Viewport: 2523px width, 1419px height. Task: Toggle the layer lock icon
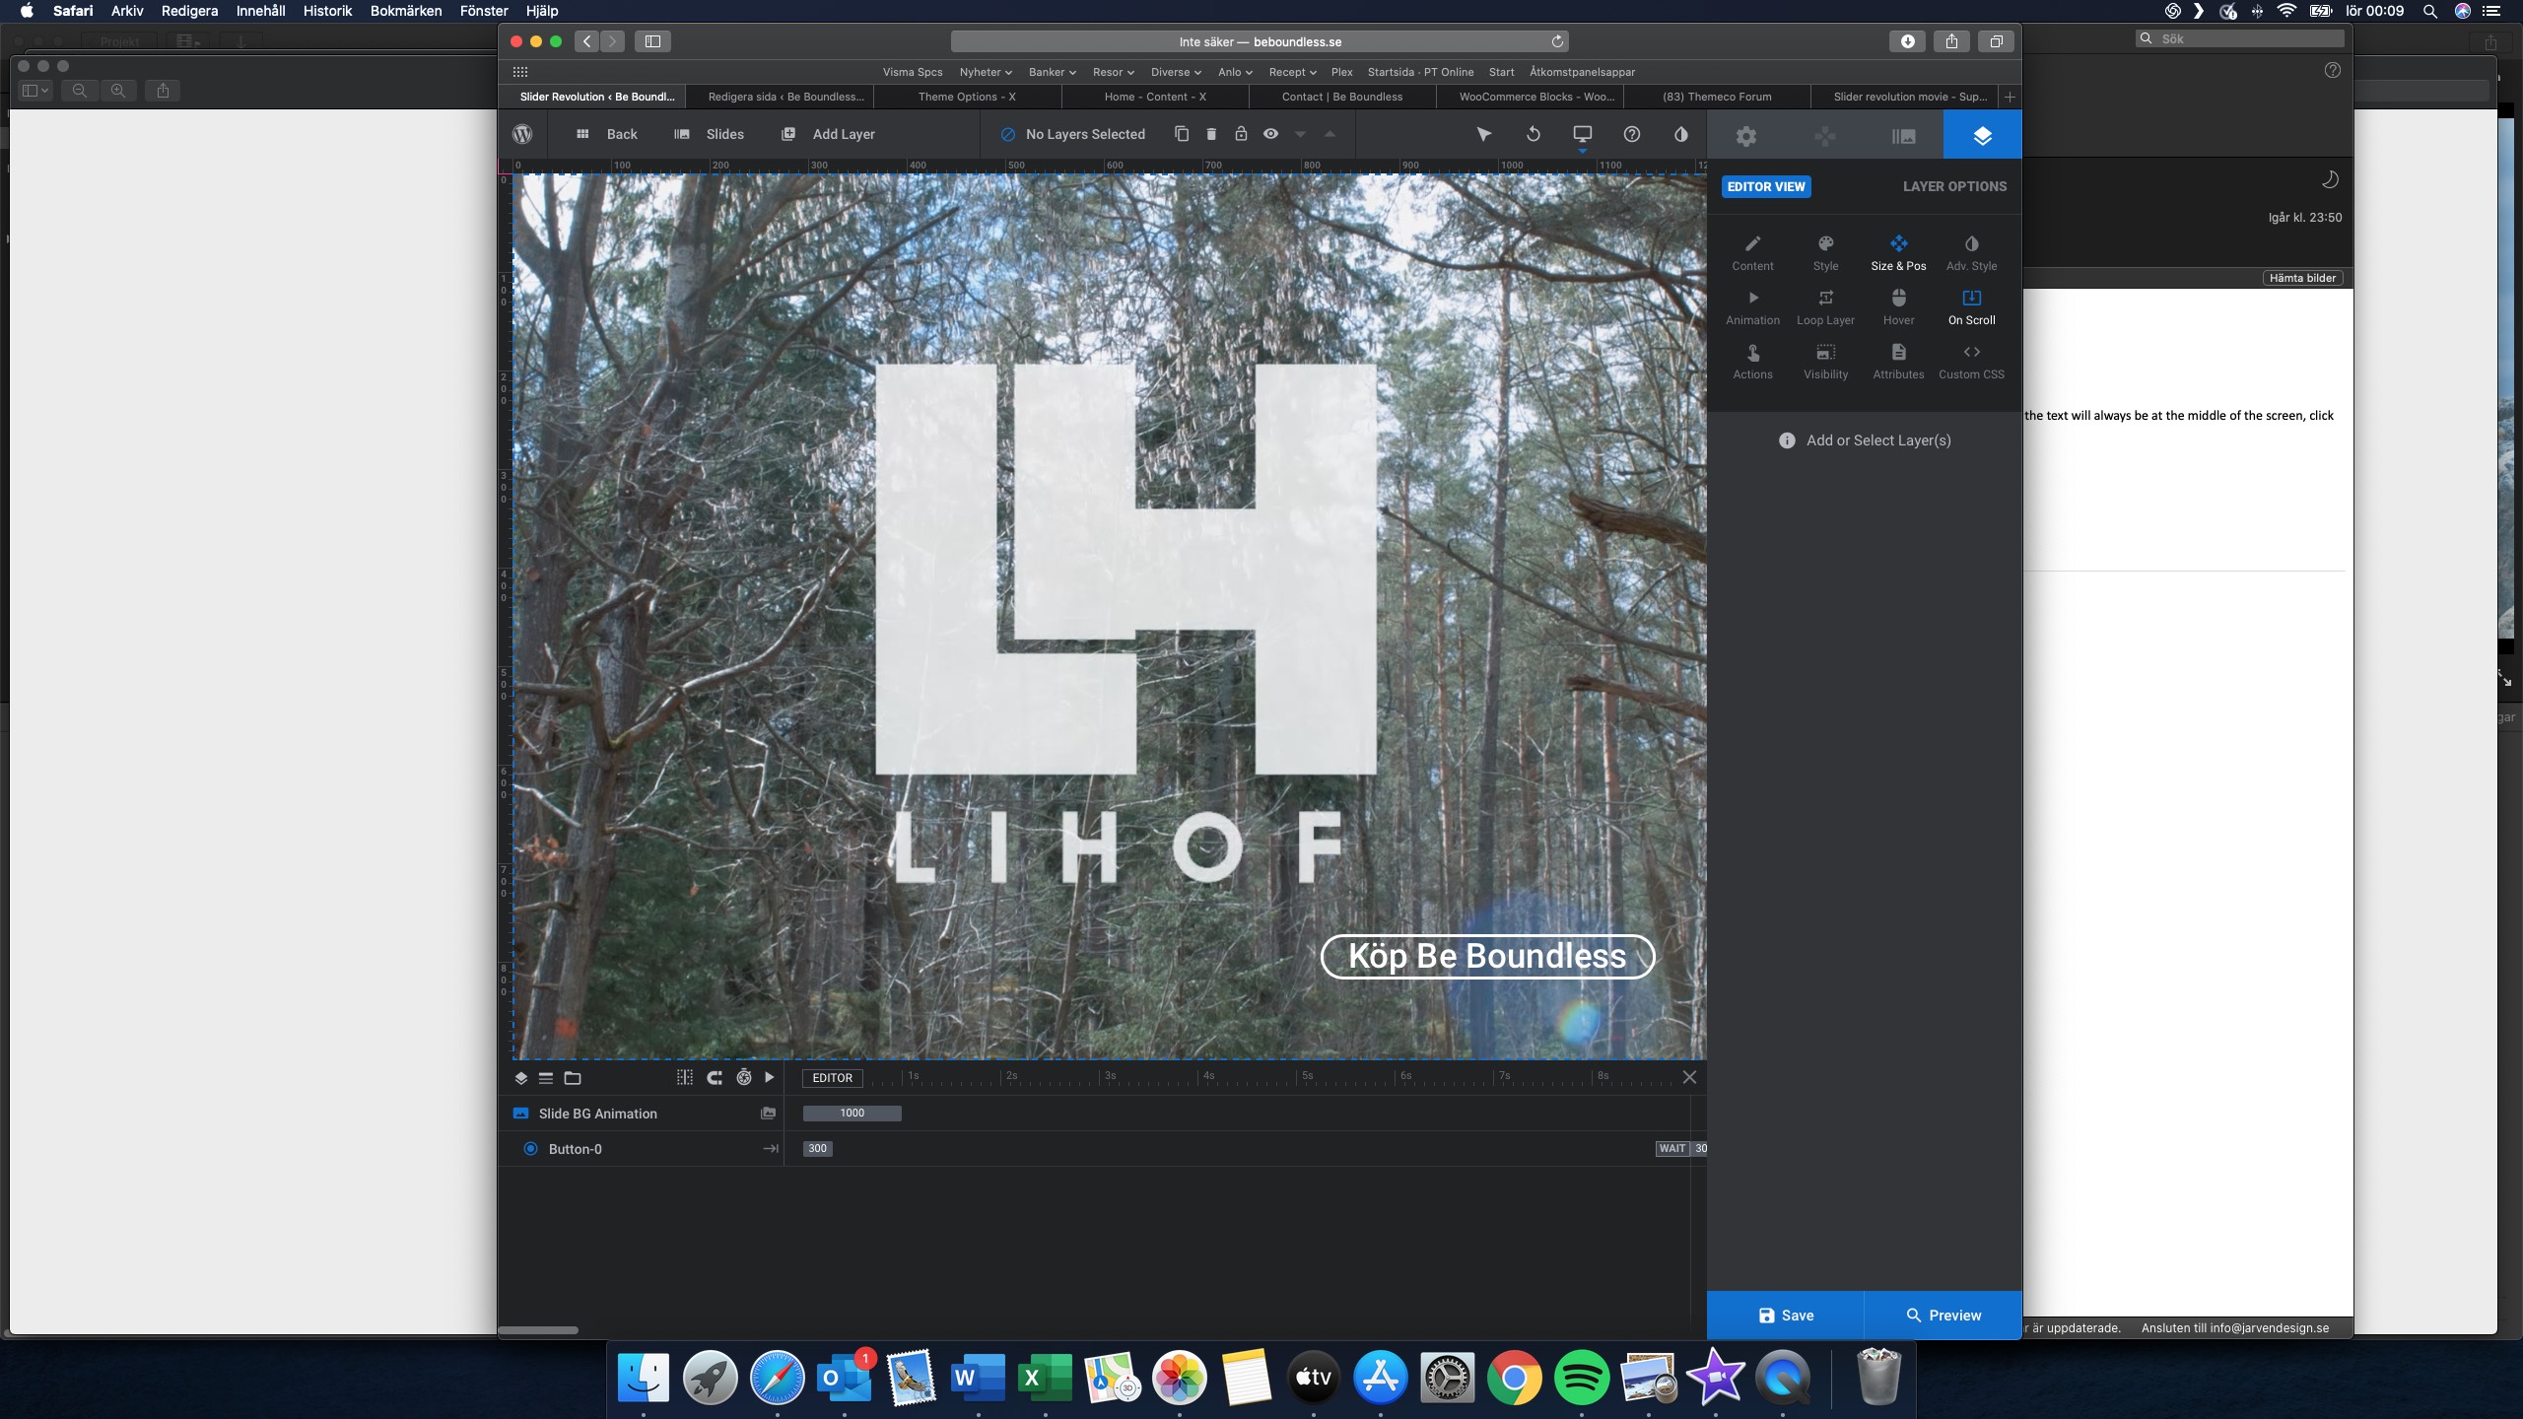pos(1241,134)
